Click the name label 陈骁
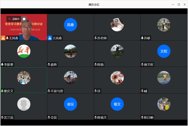 tap(100, 65)
